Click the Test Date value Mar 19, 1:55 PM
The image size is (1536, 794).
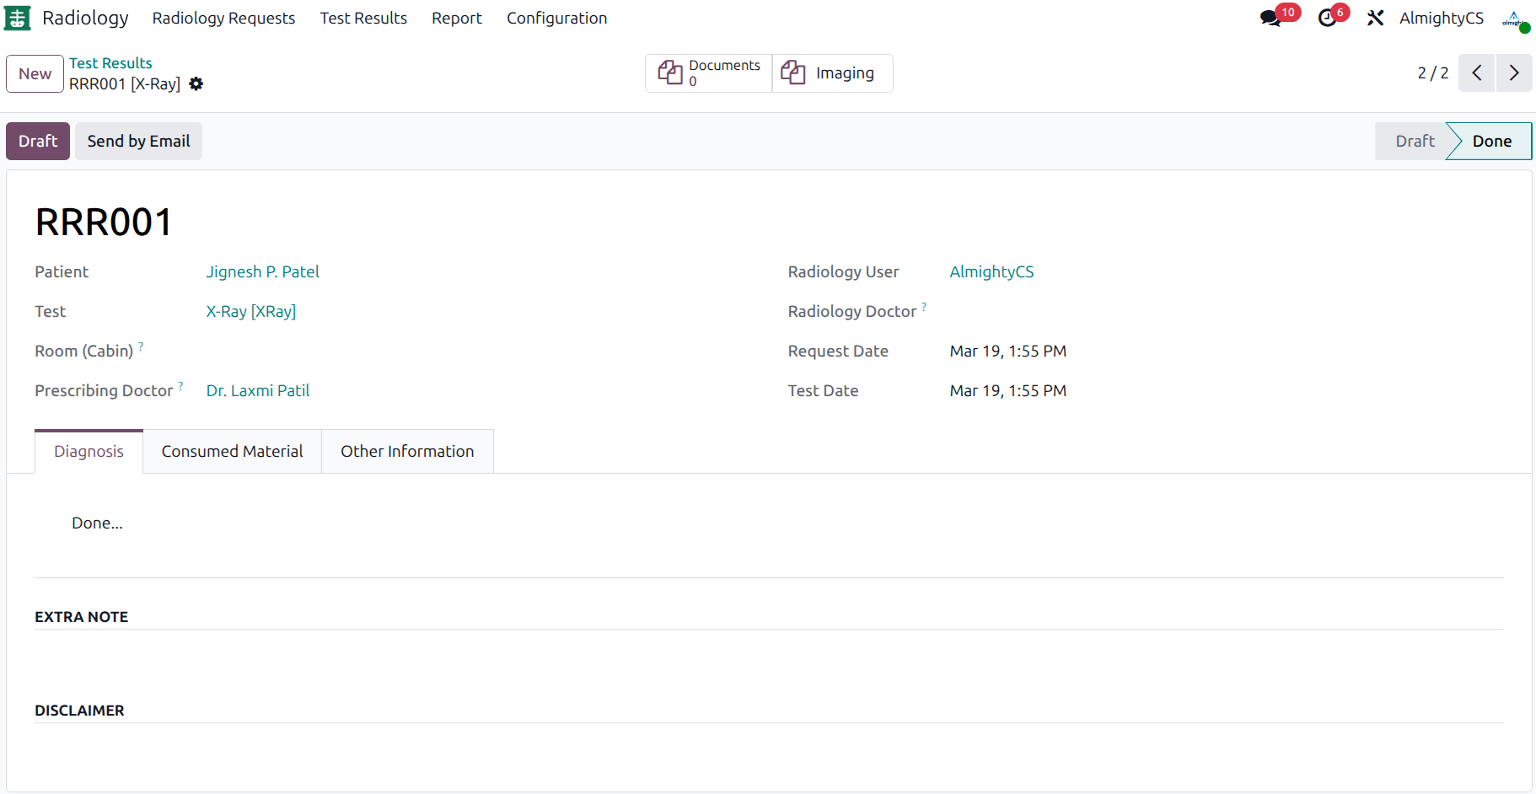(x=1007, y=390)
